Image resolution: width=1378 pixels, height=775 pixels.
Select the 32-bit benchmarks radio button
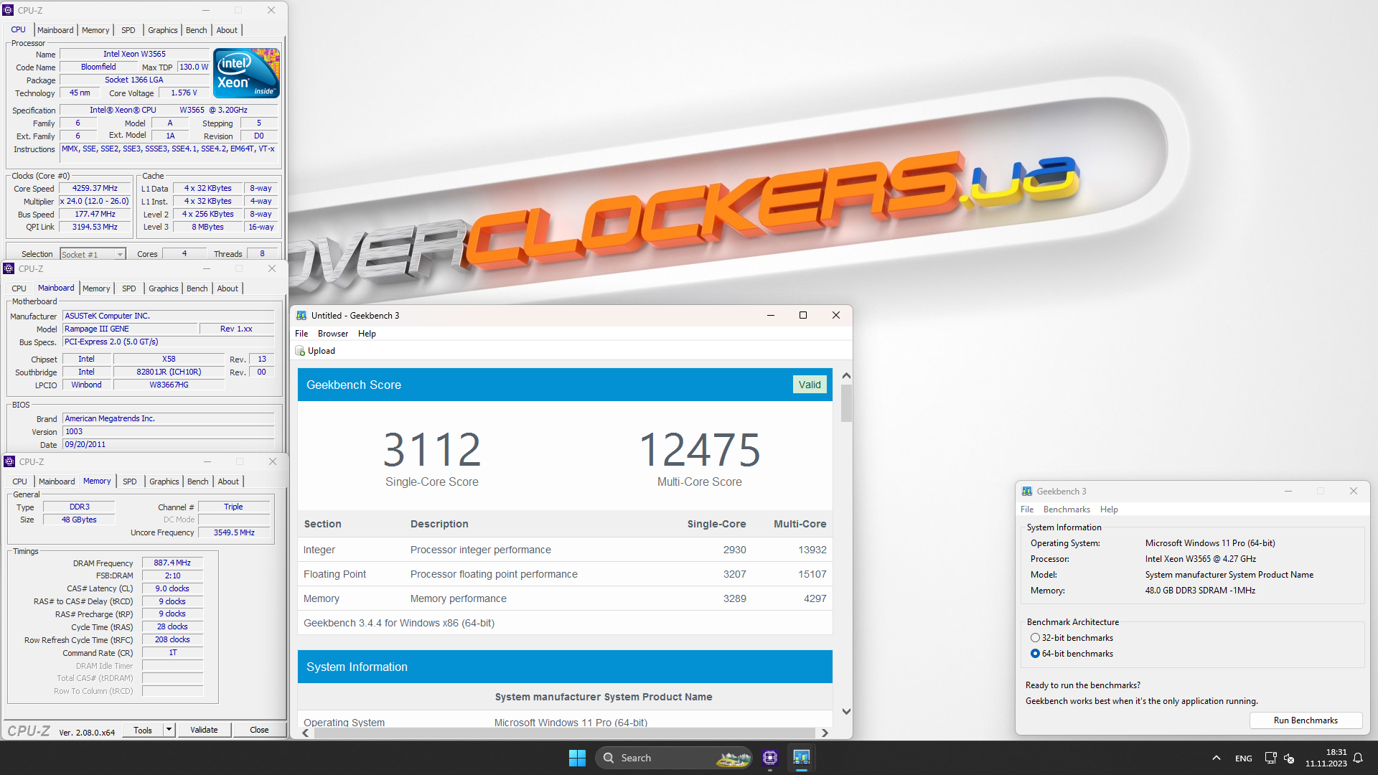pos(1035,638)
